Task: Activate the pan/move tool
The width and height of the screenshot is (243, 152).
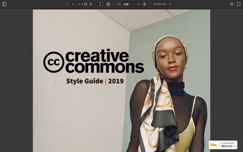Action: pyautogui.click(x=108, y=4)
